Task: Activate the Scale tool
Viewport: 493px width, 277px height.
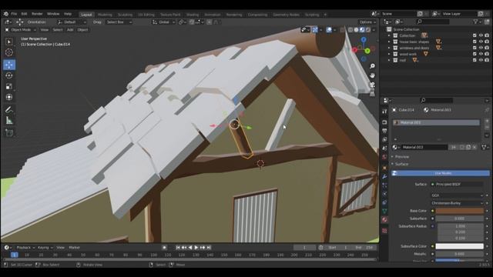Action: click(x=9, y=86)
